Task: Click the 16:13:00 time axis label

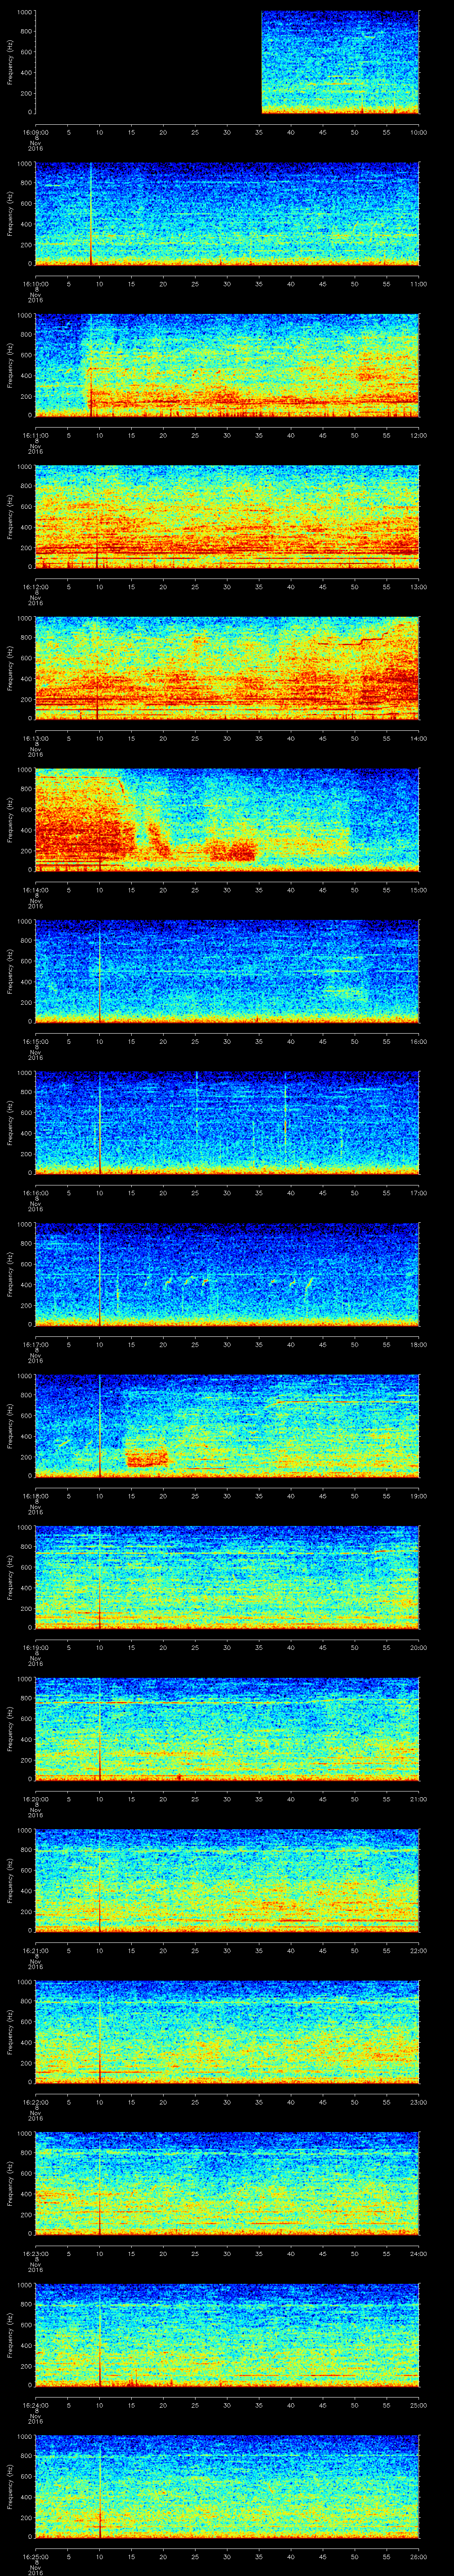Action: click(35, 738)
